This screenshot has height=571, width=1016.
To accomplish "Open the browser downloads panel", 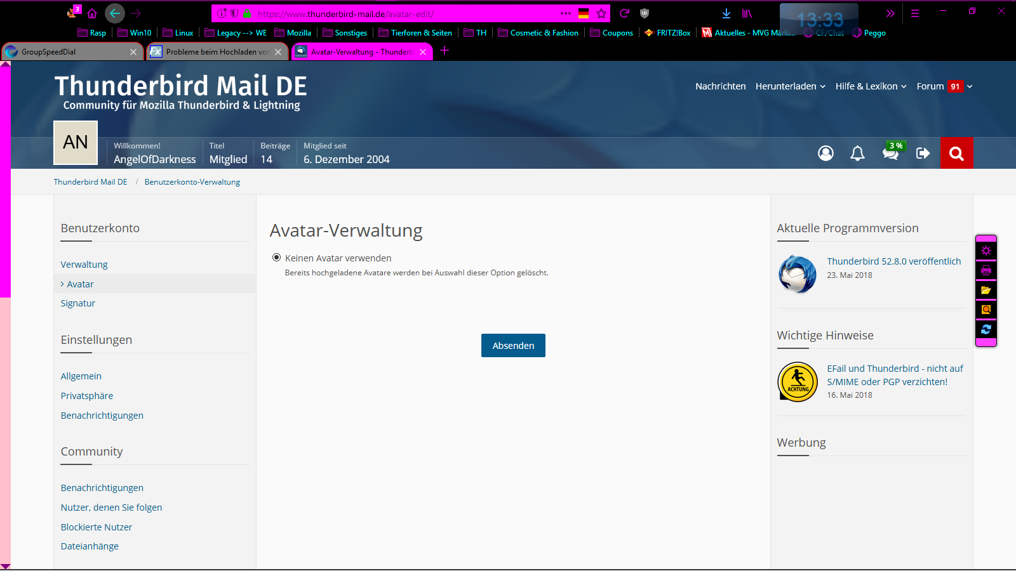I will 726,13.
